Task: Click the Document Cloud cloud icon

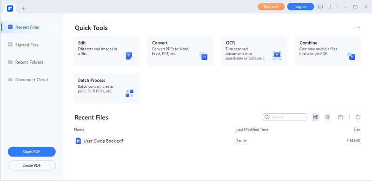Action: tap(10, 79)
